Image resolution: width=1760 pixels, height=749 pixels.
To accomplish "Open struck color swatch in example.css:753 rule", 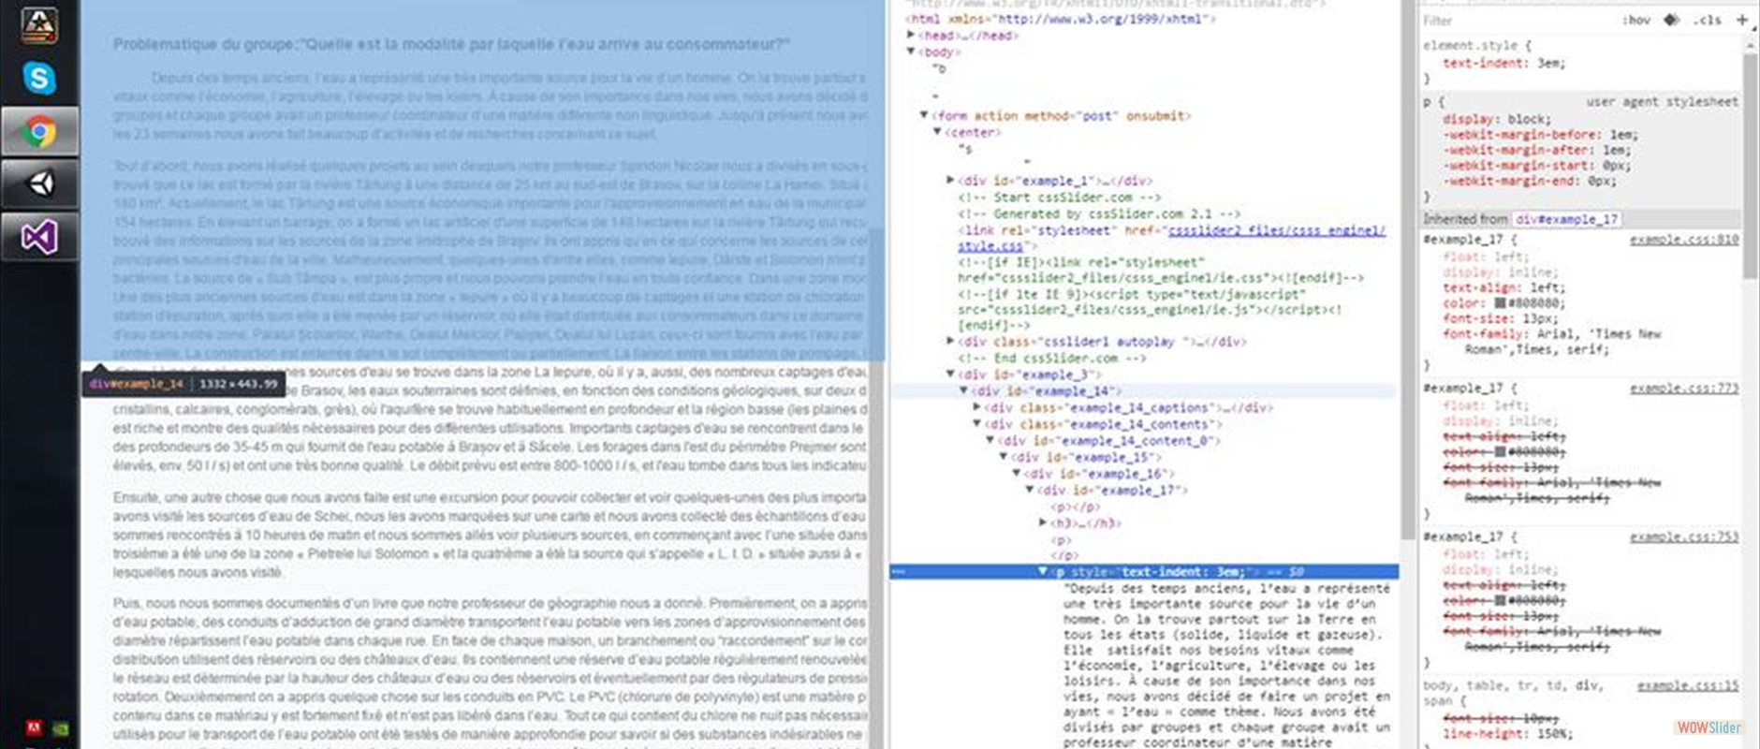I will tap(1499, 600).
